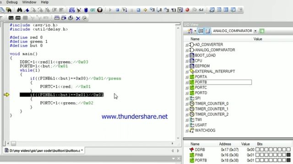
Task: Click the Address column header
Action: [x=225, y=144]
